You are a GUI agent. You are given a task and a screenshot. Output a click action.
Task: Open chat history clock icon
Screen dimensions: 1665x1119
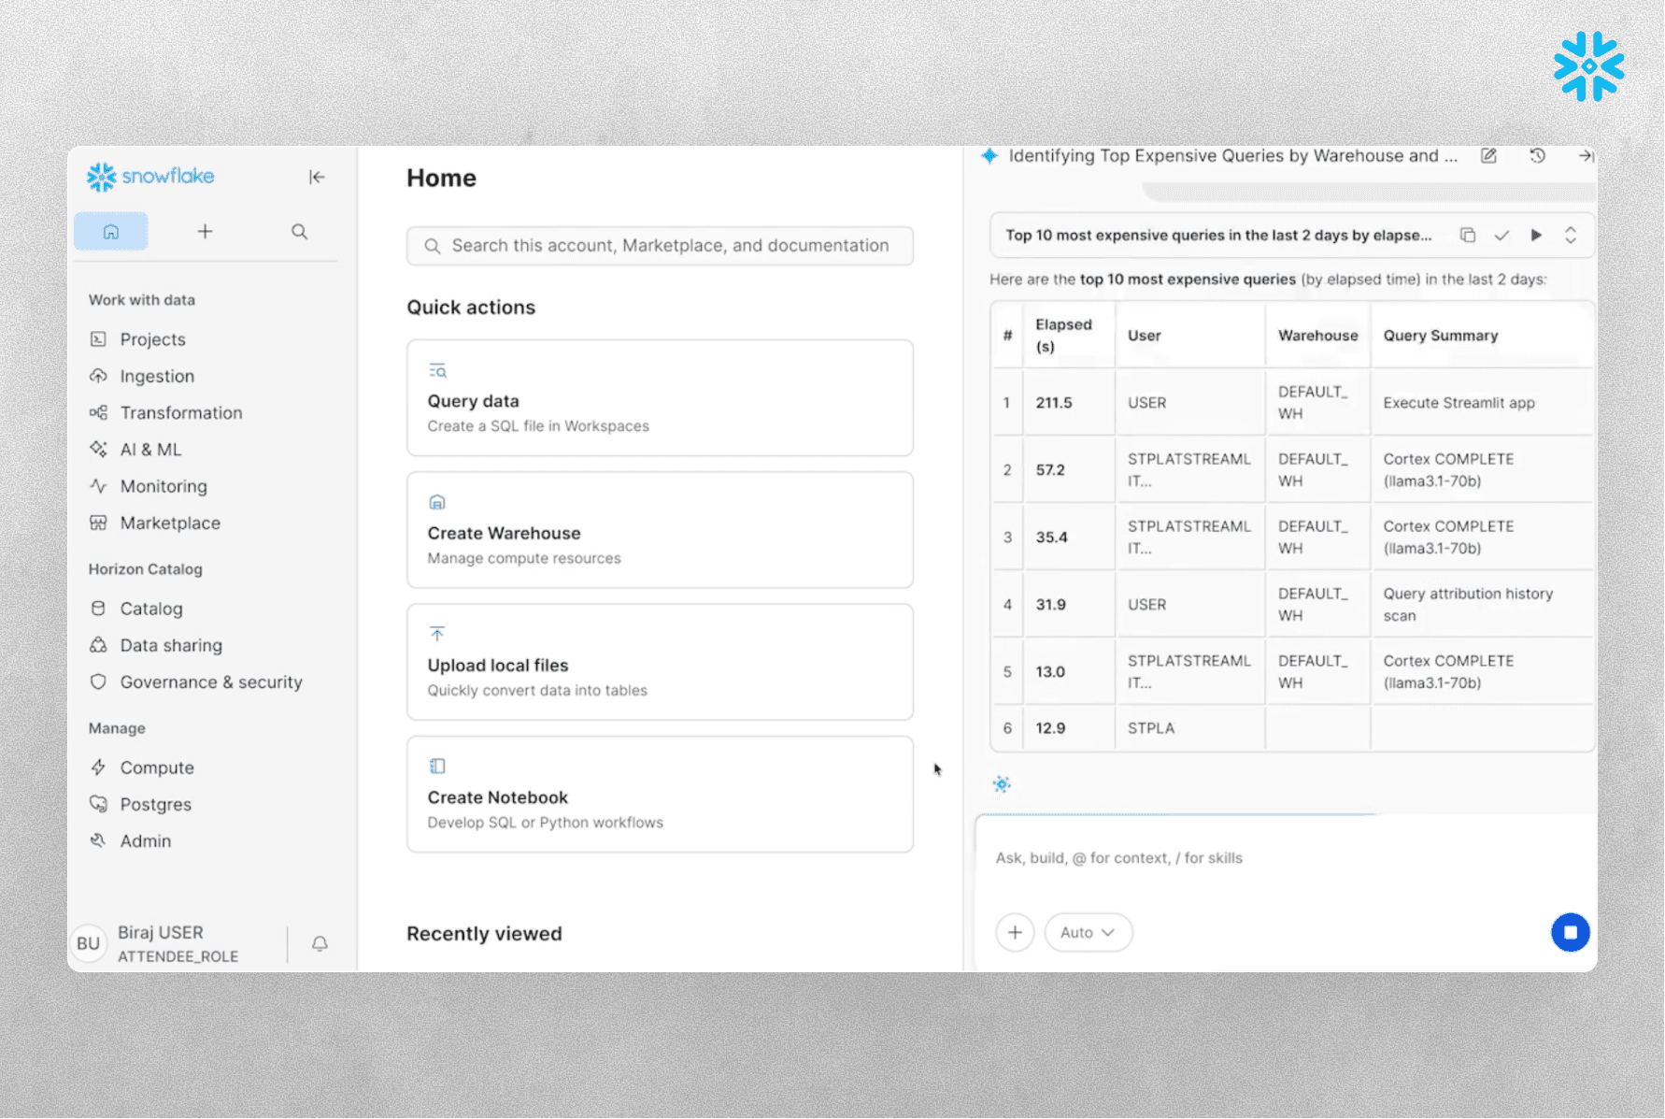coord(1537,156)
